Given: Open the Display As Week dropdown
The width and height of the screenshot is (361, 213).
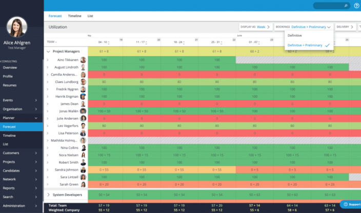Looking at the screenshot, I should [x=256, y=27].
